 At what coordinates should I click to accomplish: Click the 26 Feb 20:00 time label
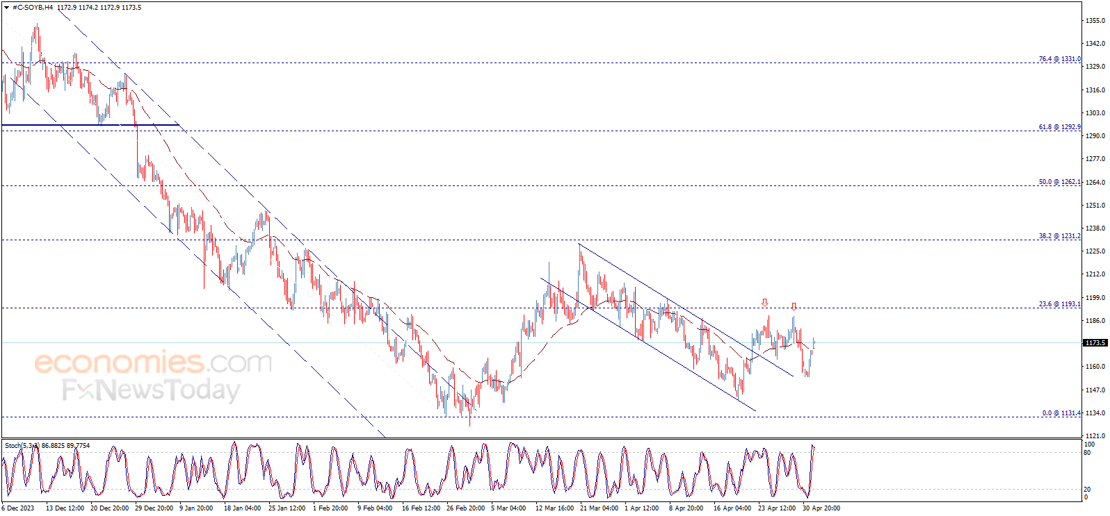(x=466, y=508)
